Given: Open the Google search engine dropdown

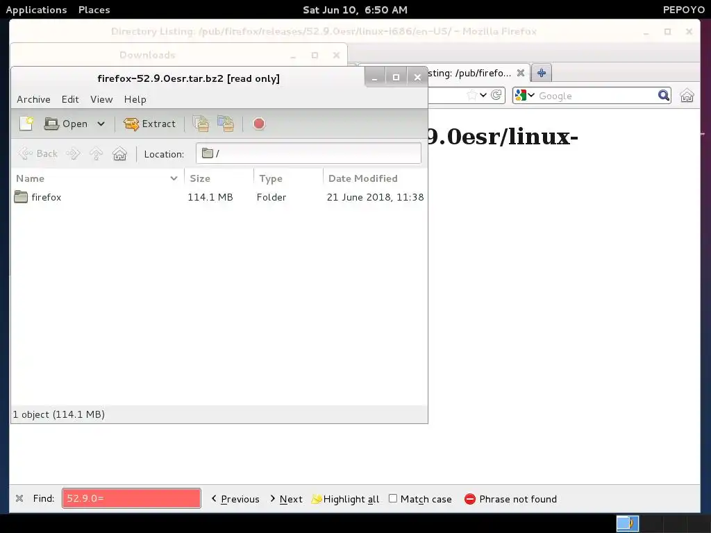Looking at the screenshot, I should [x=525, y=96].
